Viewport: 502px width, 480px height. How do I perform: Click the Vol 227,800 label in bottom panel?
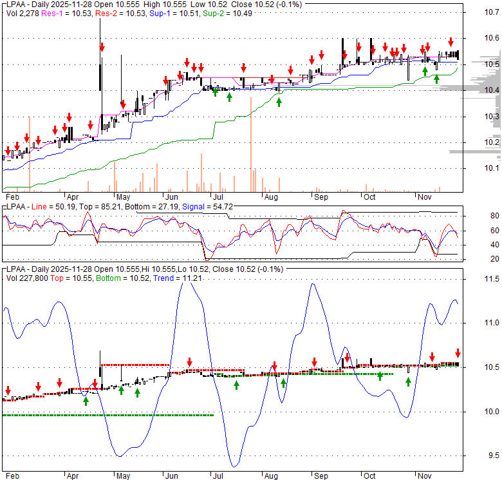tap(30, 278)
